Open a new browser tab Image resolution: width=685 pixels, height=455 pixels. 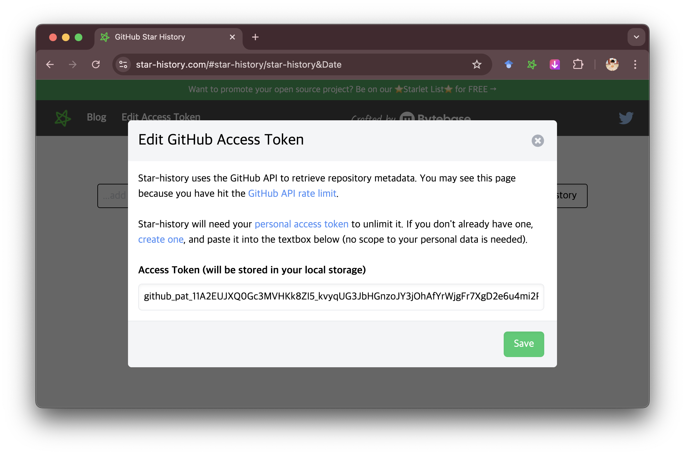tap(255, 37)
